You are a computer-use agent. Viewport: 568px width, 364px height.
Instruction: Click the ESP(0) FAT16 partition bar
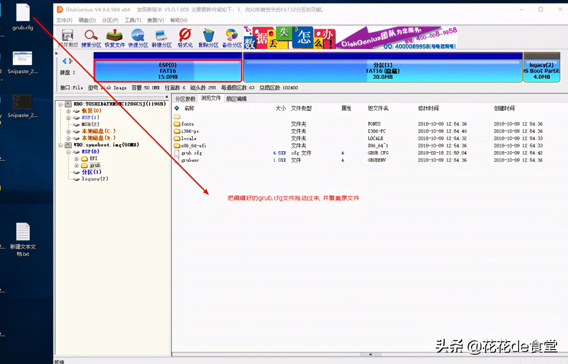pos(168,71)
